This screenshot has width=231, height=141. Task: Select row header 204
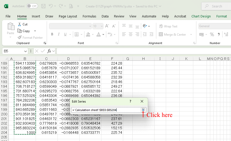[x=4, y=133]
